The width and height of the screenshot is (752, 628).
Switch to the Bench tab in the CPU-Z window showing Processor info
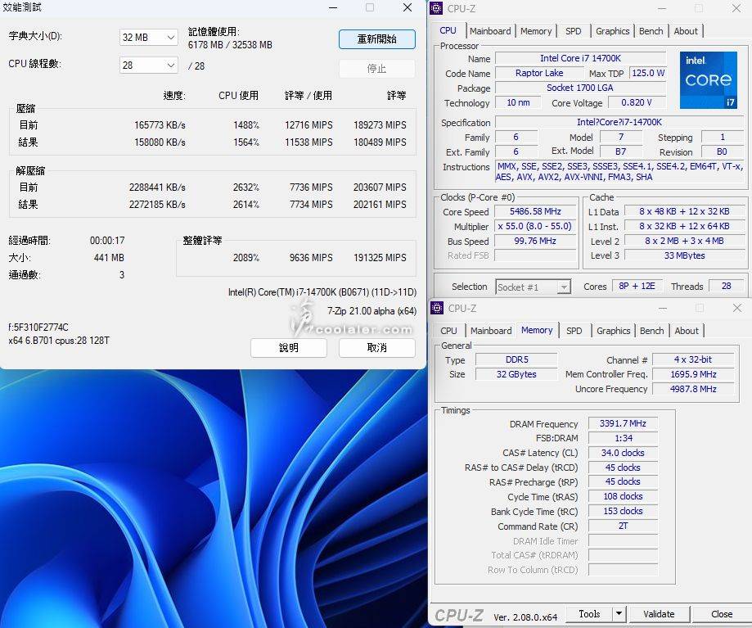click(x=651, y=31)
